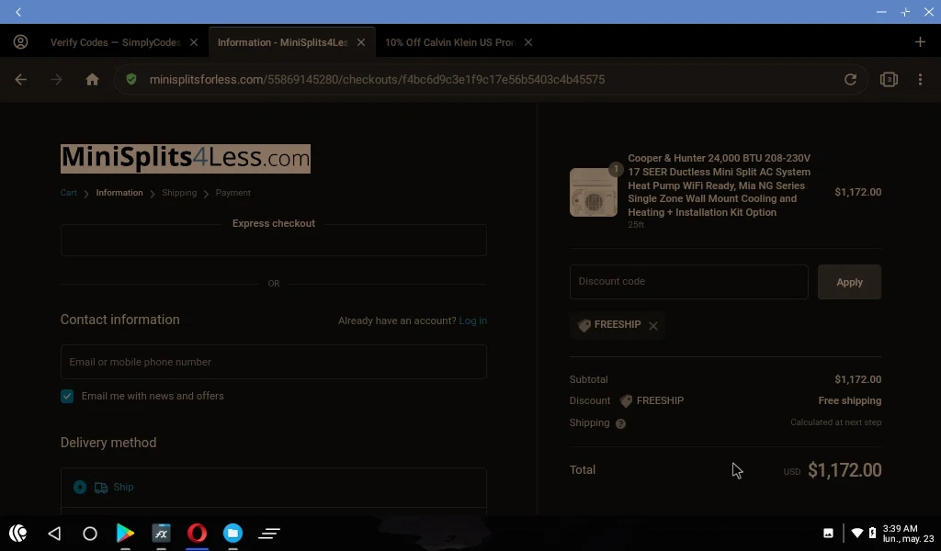The image size is (941, 551).
Task: Click the green security shield icon
Action: click(x=131, y=79)
